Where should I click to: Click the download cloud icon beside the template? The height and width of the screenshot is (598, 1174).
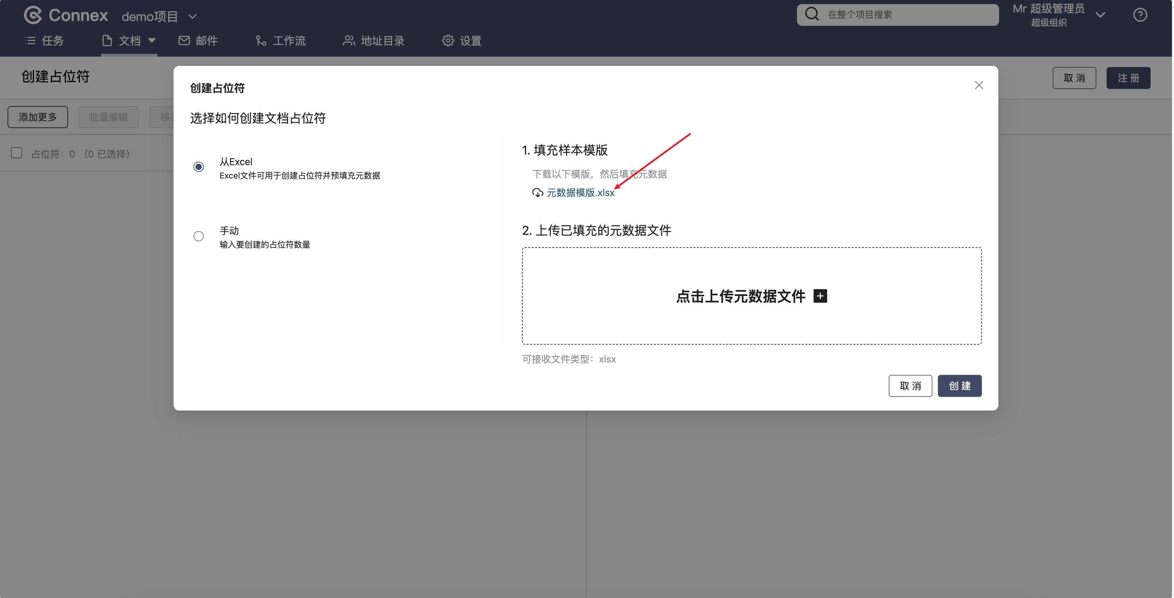537,193
